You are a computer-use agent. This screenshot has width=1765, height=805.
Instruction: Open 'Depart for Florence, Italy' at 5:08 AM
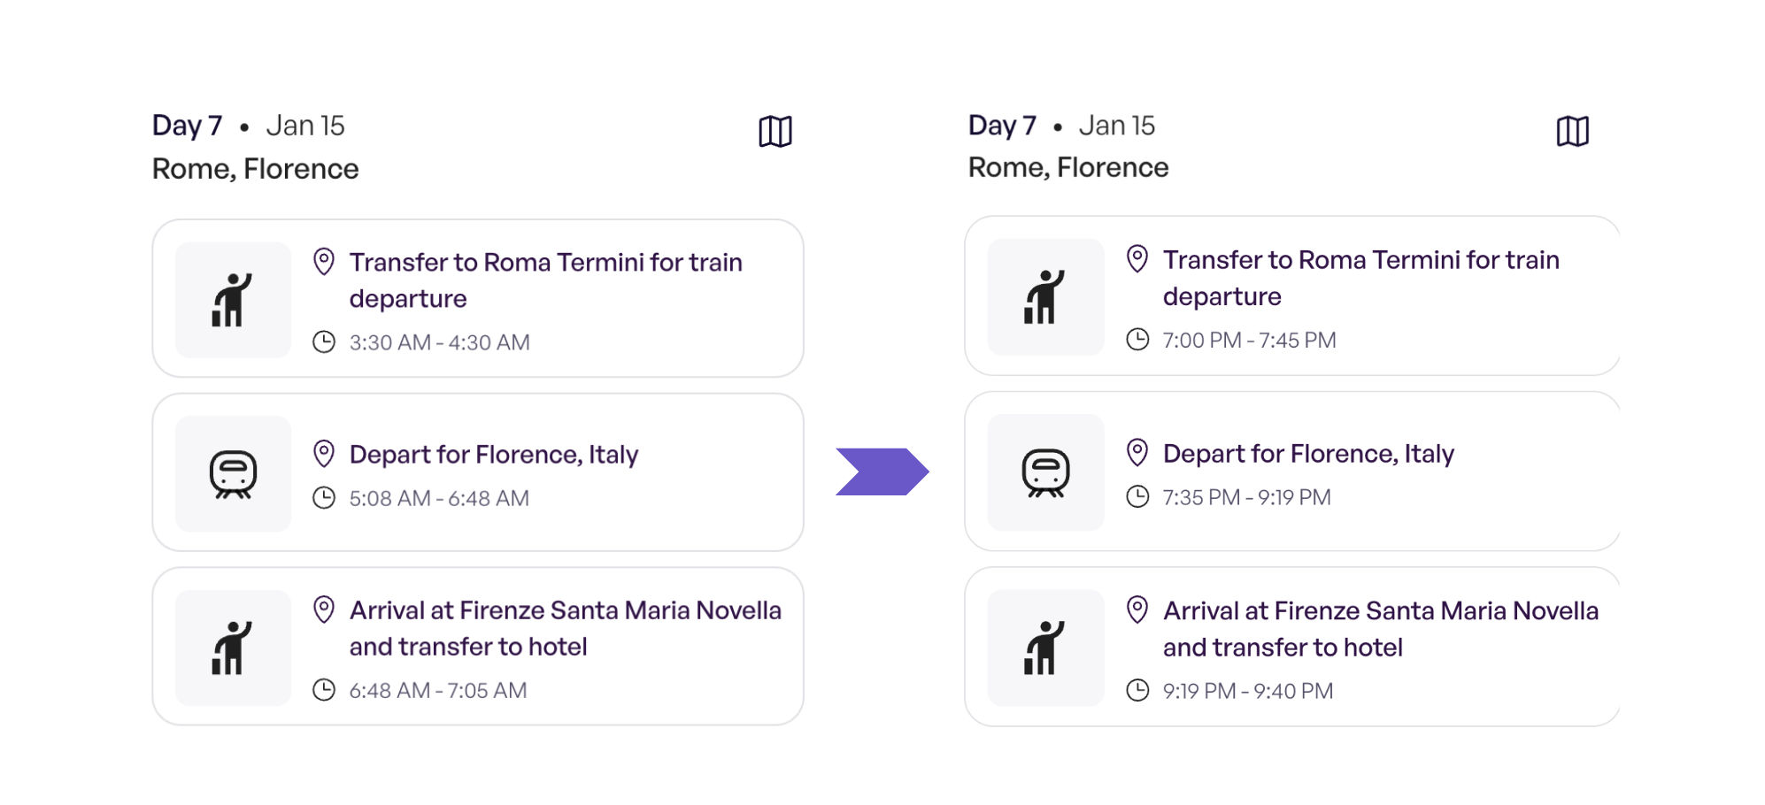493,455
